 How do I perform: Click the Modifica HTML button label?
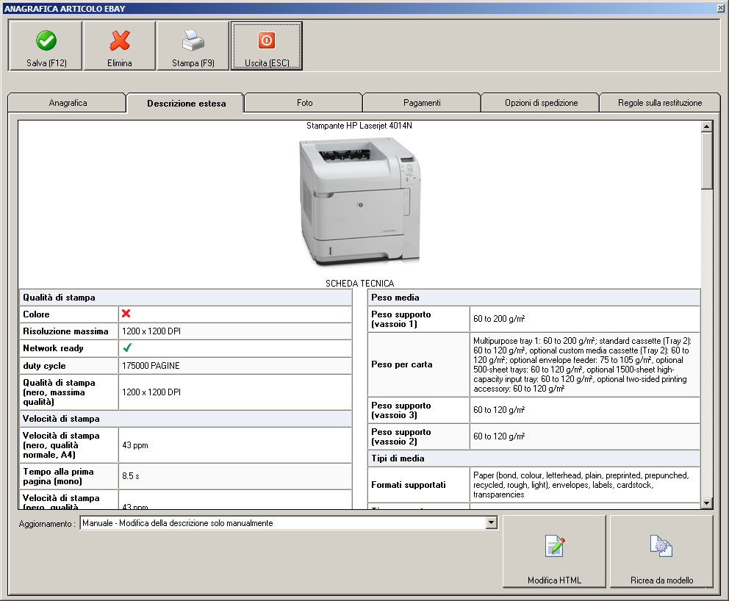554,580
